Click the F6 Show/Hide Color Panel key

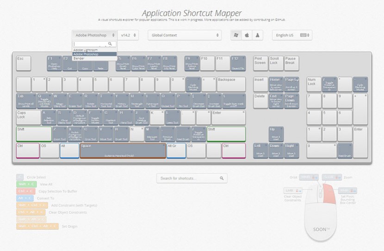click(x=138, y=63)
